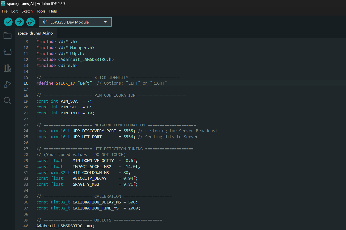Image resolution: width=346 pixels, height=230 pixels.
Task: Click the 9.81f gravity value
Action: pos(129,184)
